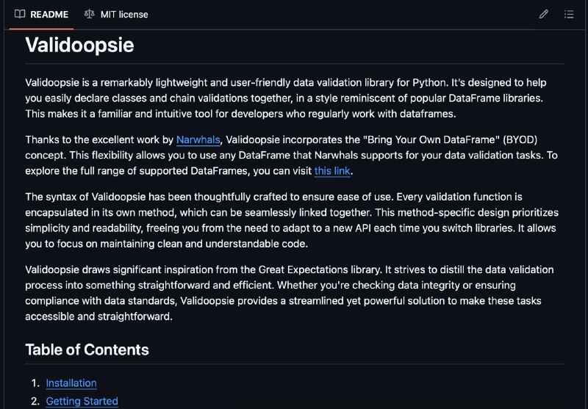588x409 pixels.
Task: Click the scales icon beside MIT license
Action: coord(89,14)
